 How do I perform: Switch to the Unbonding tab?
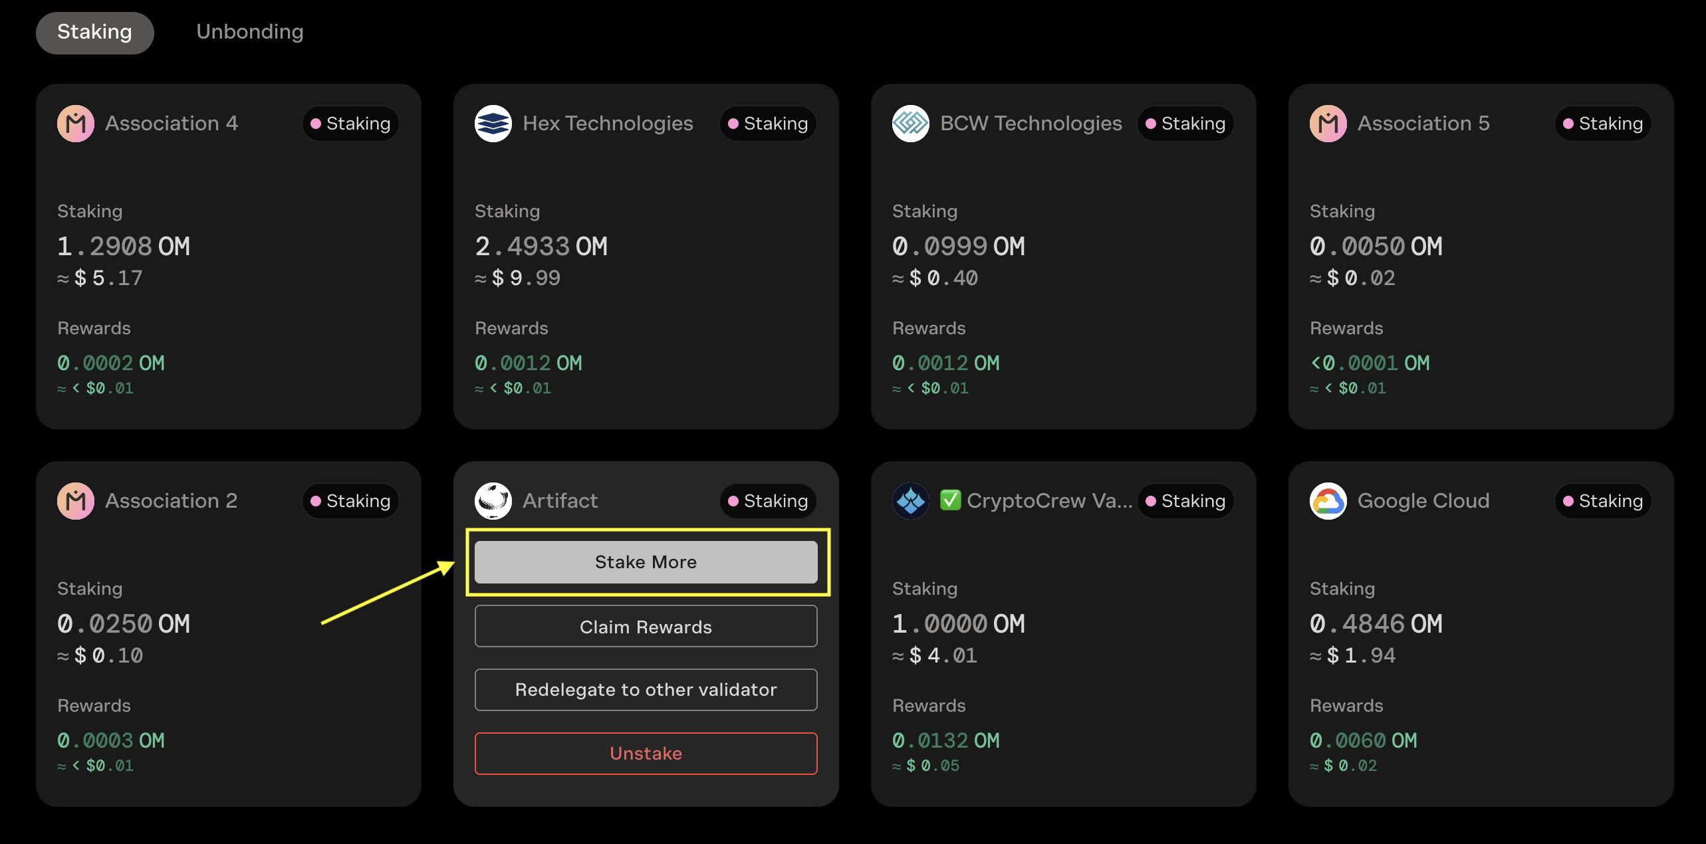(250, 32)
